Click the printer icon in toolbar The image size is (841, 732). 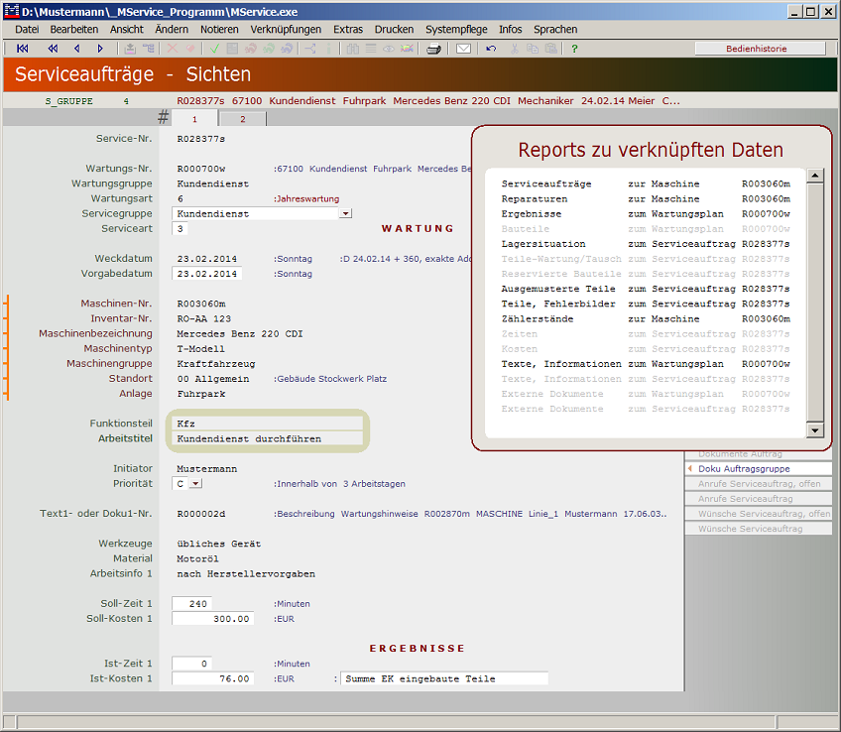tap(433, 48)
